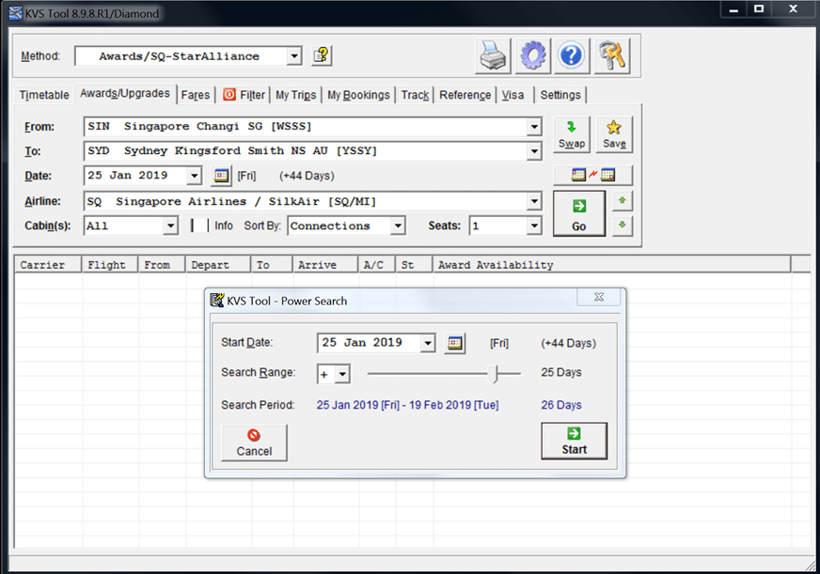Viewport: 820px width, 574px height.
Task: Open the Cabin(s) dropdown
Action: pyautogui.click(x=170, y=225)
